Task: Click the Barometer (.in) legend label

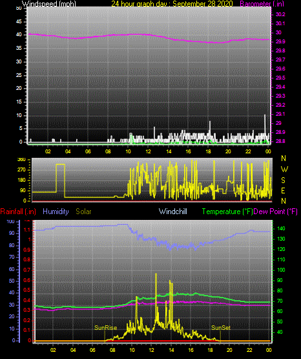Action: 262,4
